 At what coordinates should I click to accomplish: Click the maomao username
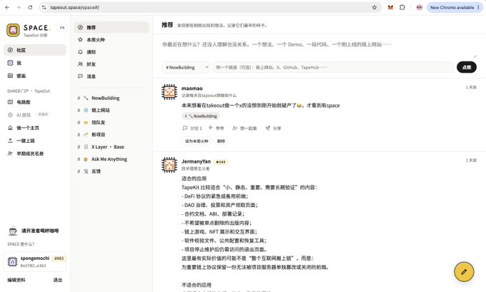[192, 89]
